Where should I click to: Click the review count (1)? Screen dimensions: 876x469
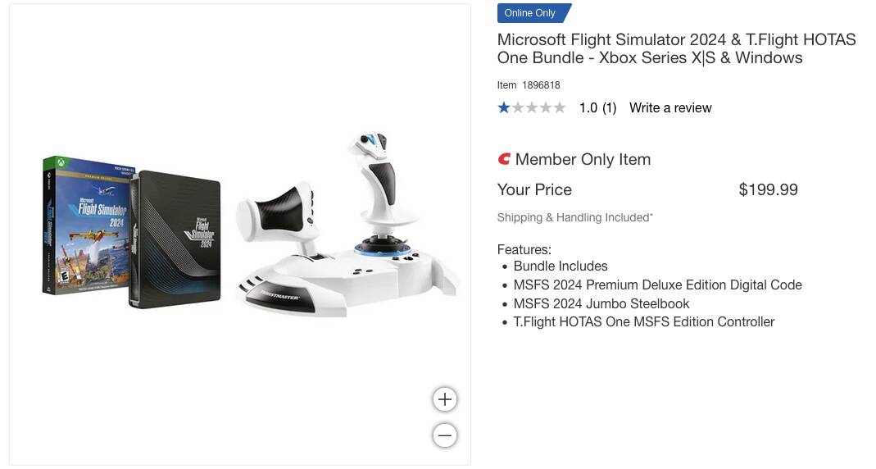pyautogui.click(x=609, y=108)
